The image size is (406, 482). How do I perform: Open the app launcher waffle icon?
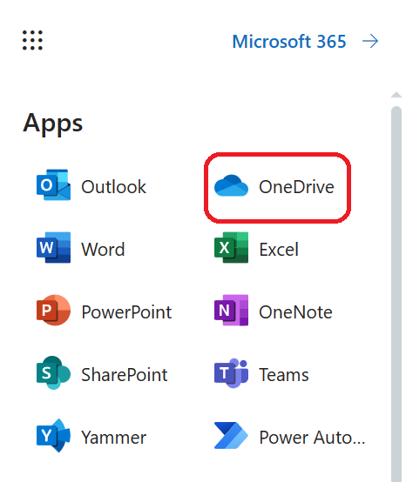coord(32,40)
